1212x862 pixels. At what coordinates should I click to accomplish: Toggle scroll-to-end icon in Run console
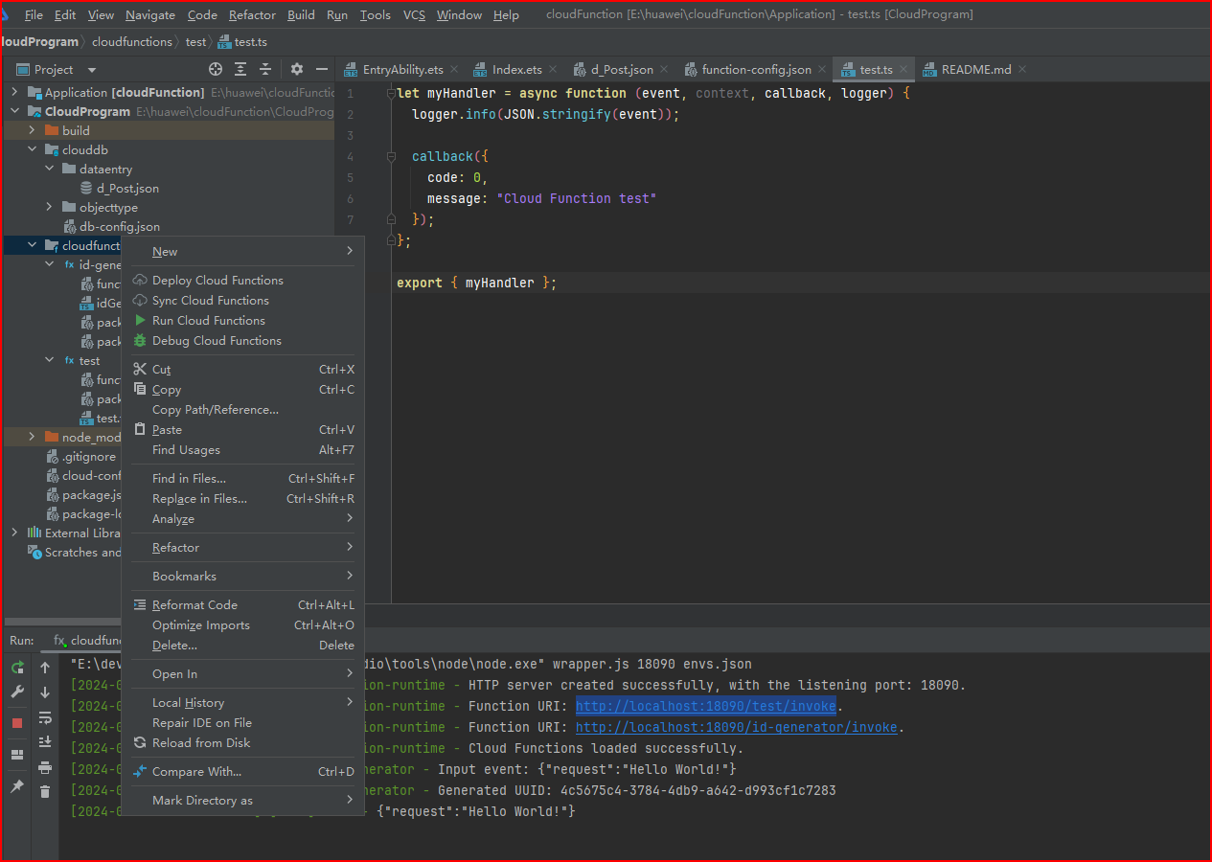tap(45, 742)
